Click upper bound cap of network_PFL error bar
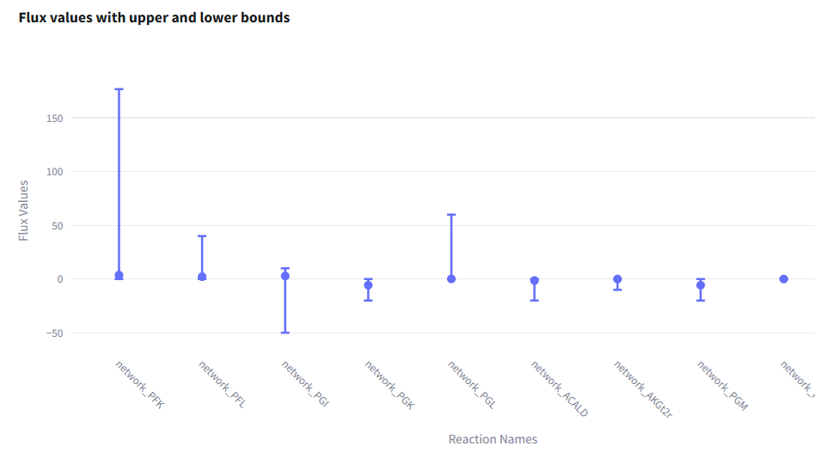This screenshot has height=458, width=815. (x=202, y=236)
